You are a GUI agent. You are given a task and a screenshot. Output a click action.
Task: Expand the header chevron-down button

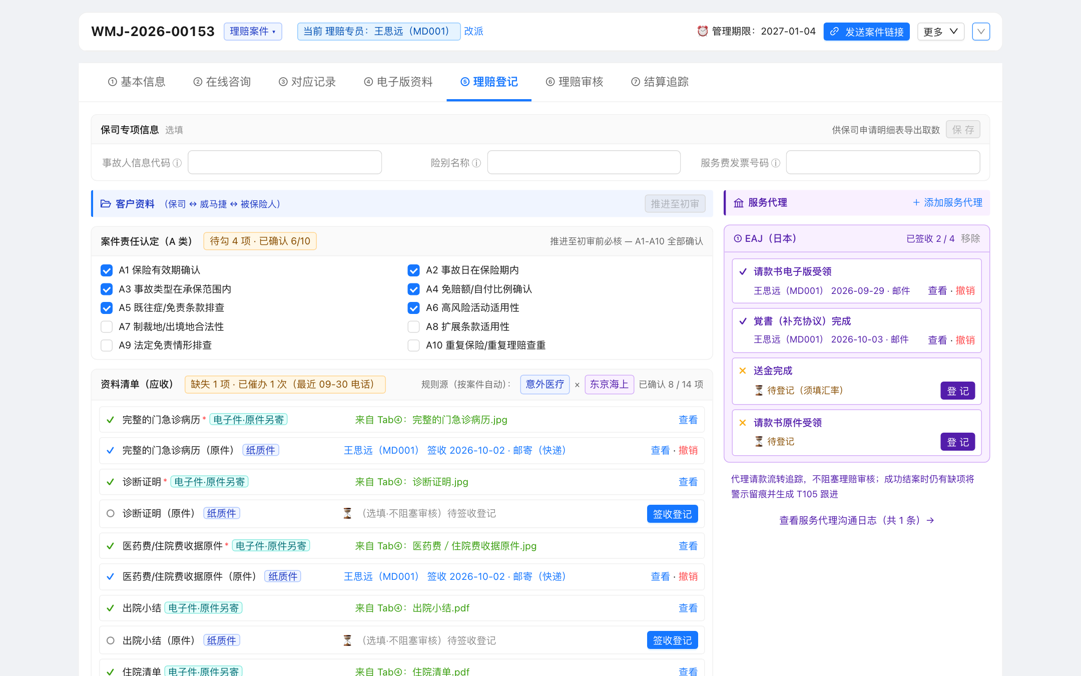[x=981, y=32]
